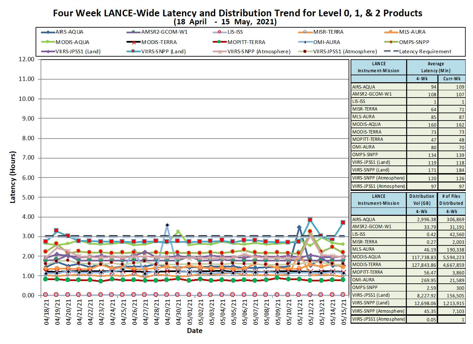Select the LIS-ISS legend marker
The image size is (473, 344).
coord(219,32)
